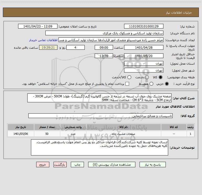Viewport: 202px width, 195px height.
Task: Click the چاپ print button
Action: tap(77, 165)
